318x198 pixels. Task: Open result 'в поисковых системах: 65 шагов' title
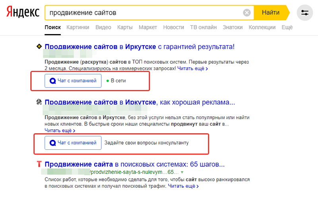[x=135, y=164]
